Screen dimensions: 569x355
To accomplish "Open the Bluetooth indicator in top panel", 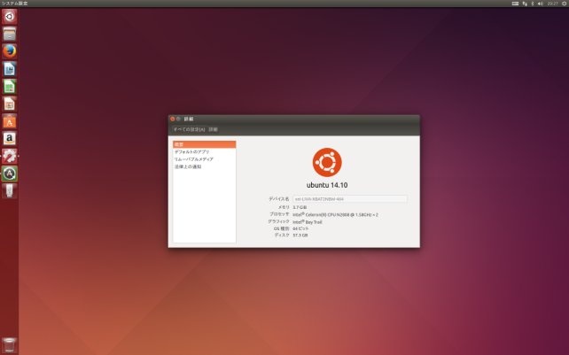I will (x=533, y=4).
